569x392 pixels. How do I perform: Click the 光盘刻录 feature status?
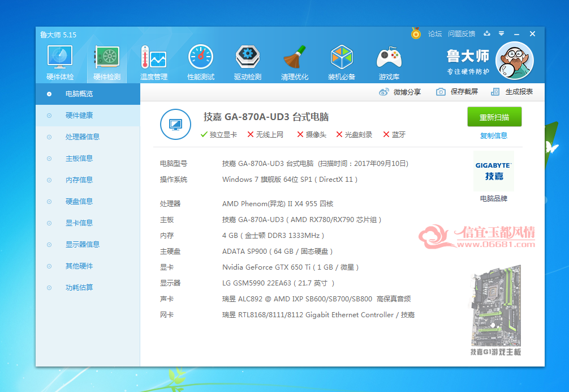click(x=354, y=134)
